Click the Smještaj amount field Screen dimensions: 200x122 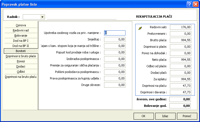coord(115,39)
